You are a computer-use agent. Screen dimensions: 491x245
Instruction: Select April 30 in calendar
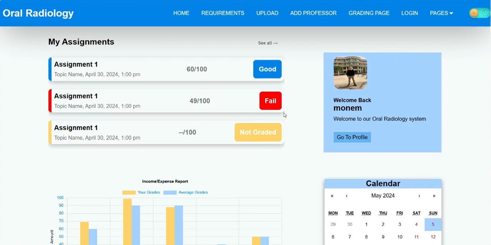pos(349,225)
